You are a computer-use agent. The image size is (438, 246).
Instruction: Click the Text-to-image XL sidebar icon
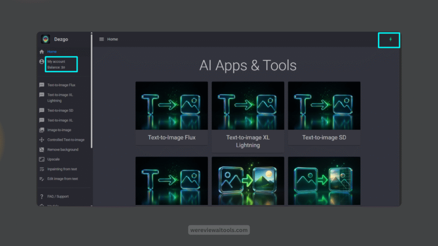tap(41, 120)
